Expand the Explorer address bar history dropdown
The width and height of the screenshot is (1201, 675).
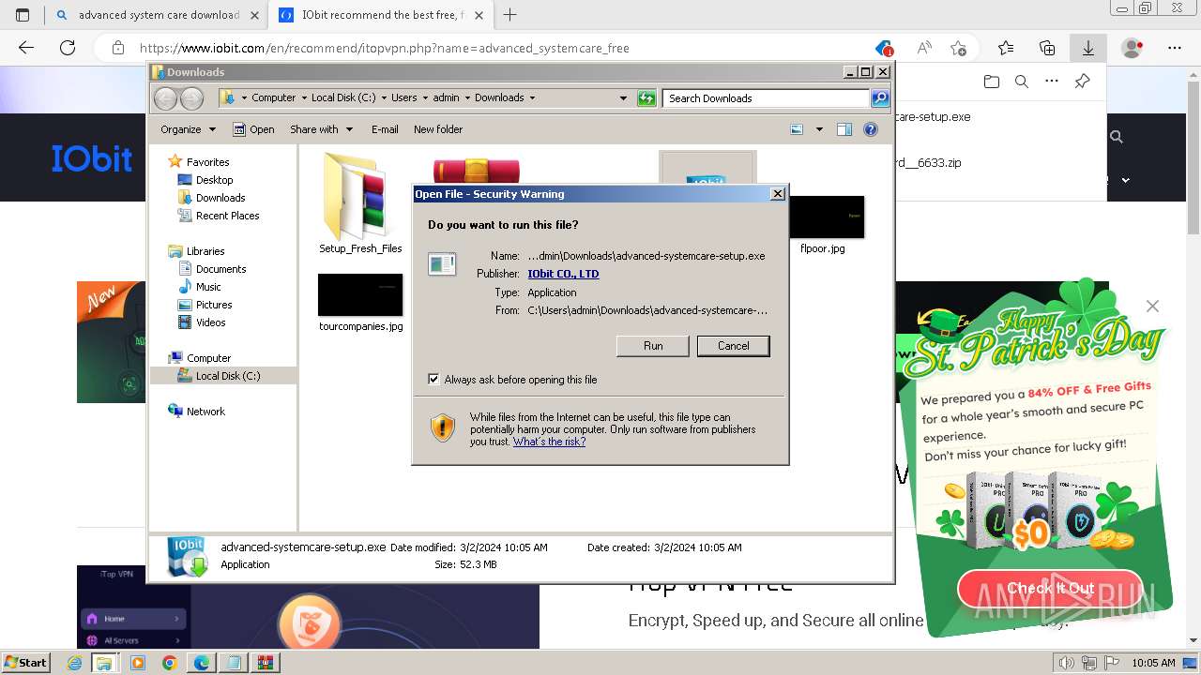click(623, 97)
